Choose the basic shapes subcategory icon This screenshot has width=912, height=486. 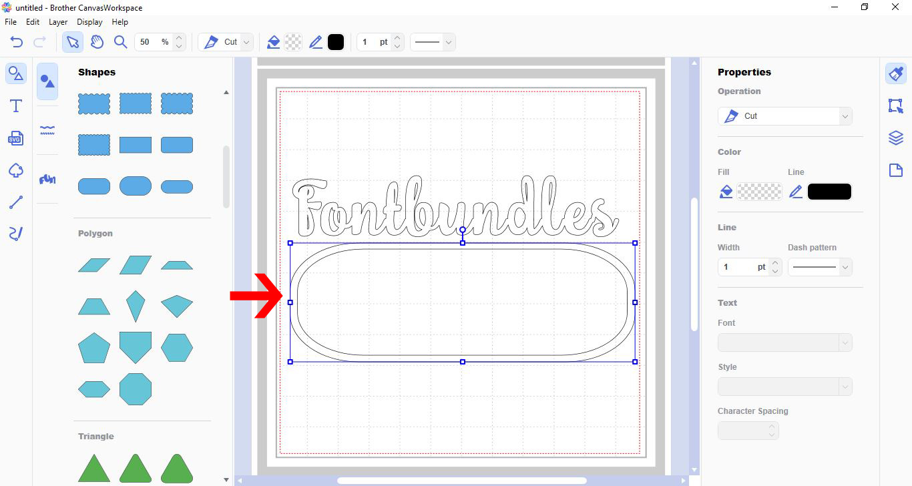click(x=47, y=81)
